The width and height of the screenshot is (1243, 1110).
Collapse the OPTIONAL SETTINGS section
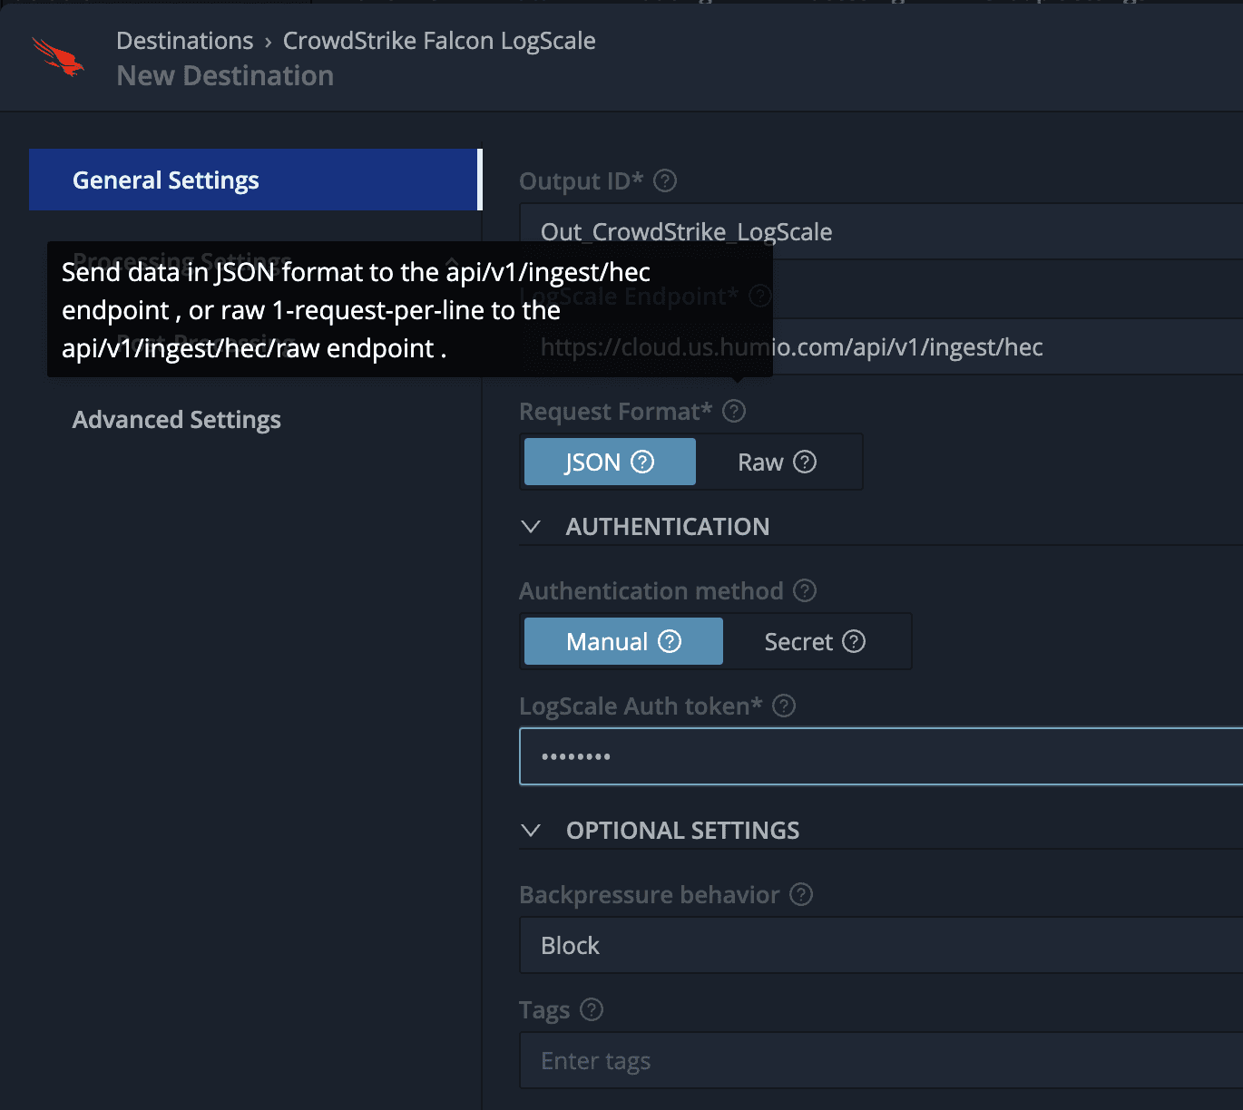(x=532, y=831)
